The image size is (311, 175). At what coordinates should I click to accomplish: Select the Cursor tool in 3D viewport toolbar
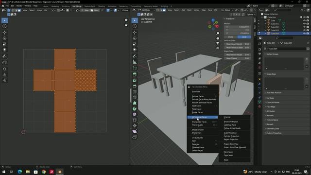pos(135,26)
